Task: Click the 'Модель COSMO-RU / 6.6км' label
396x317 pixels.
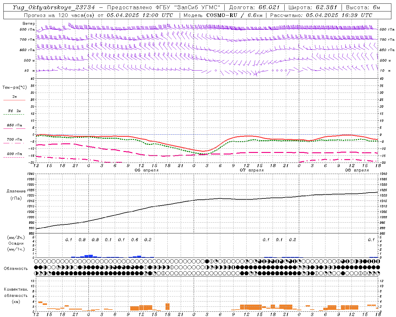Action: (223, 15)
